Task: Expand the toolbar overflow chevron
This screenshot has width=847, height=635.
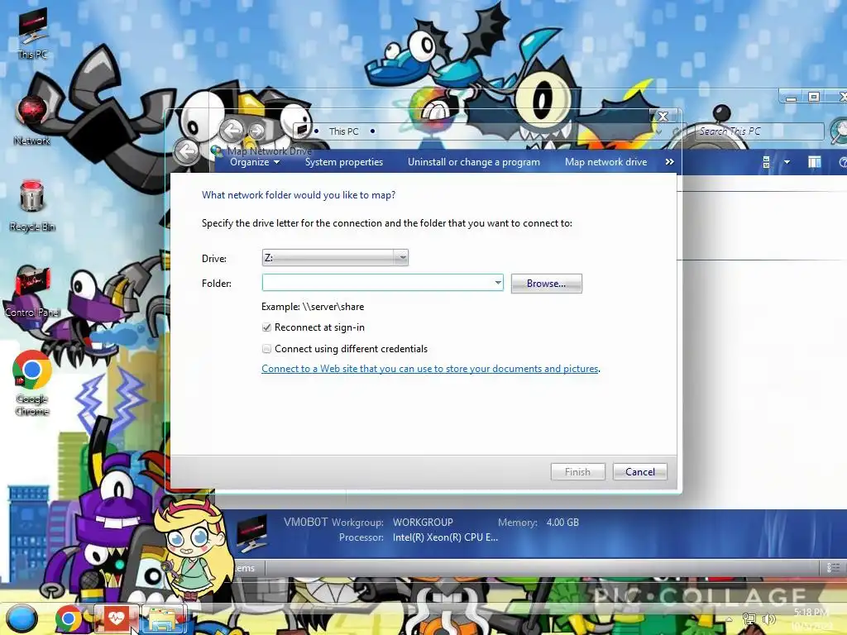Action: [x=670, y=162]
